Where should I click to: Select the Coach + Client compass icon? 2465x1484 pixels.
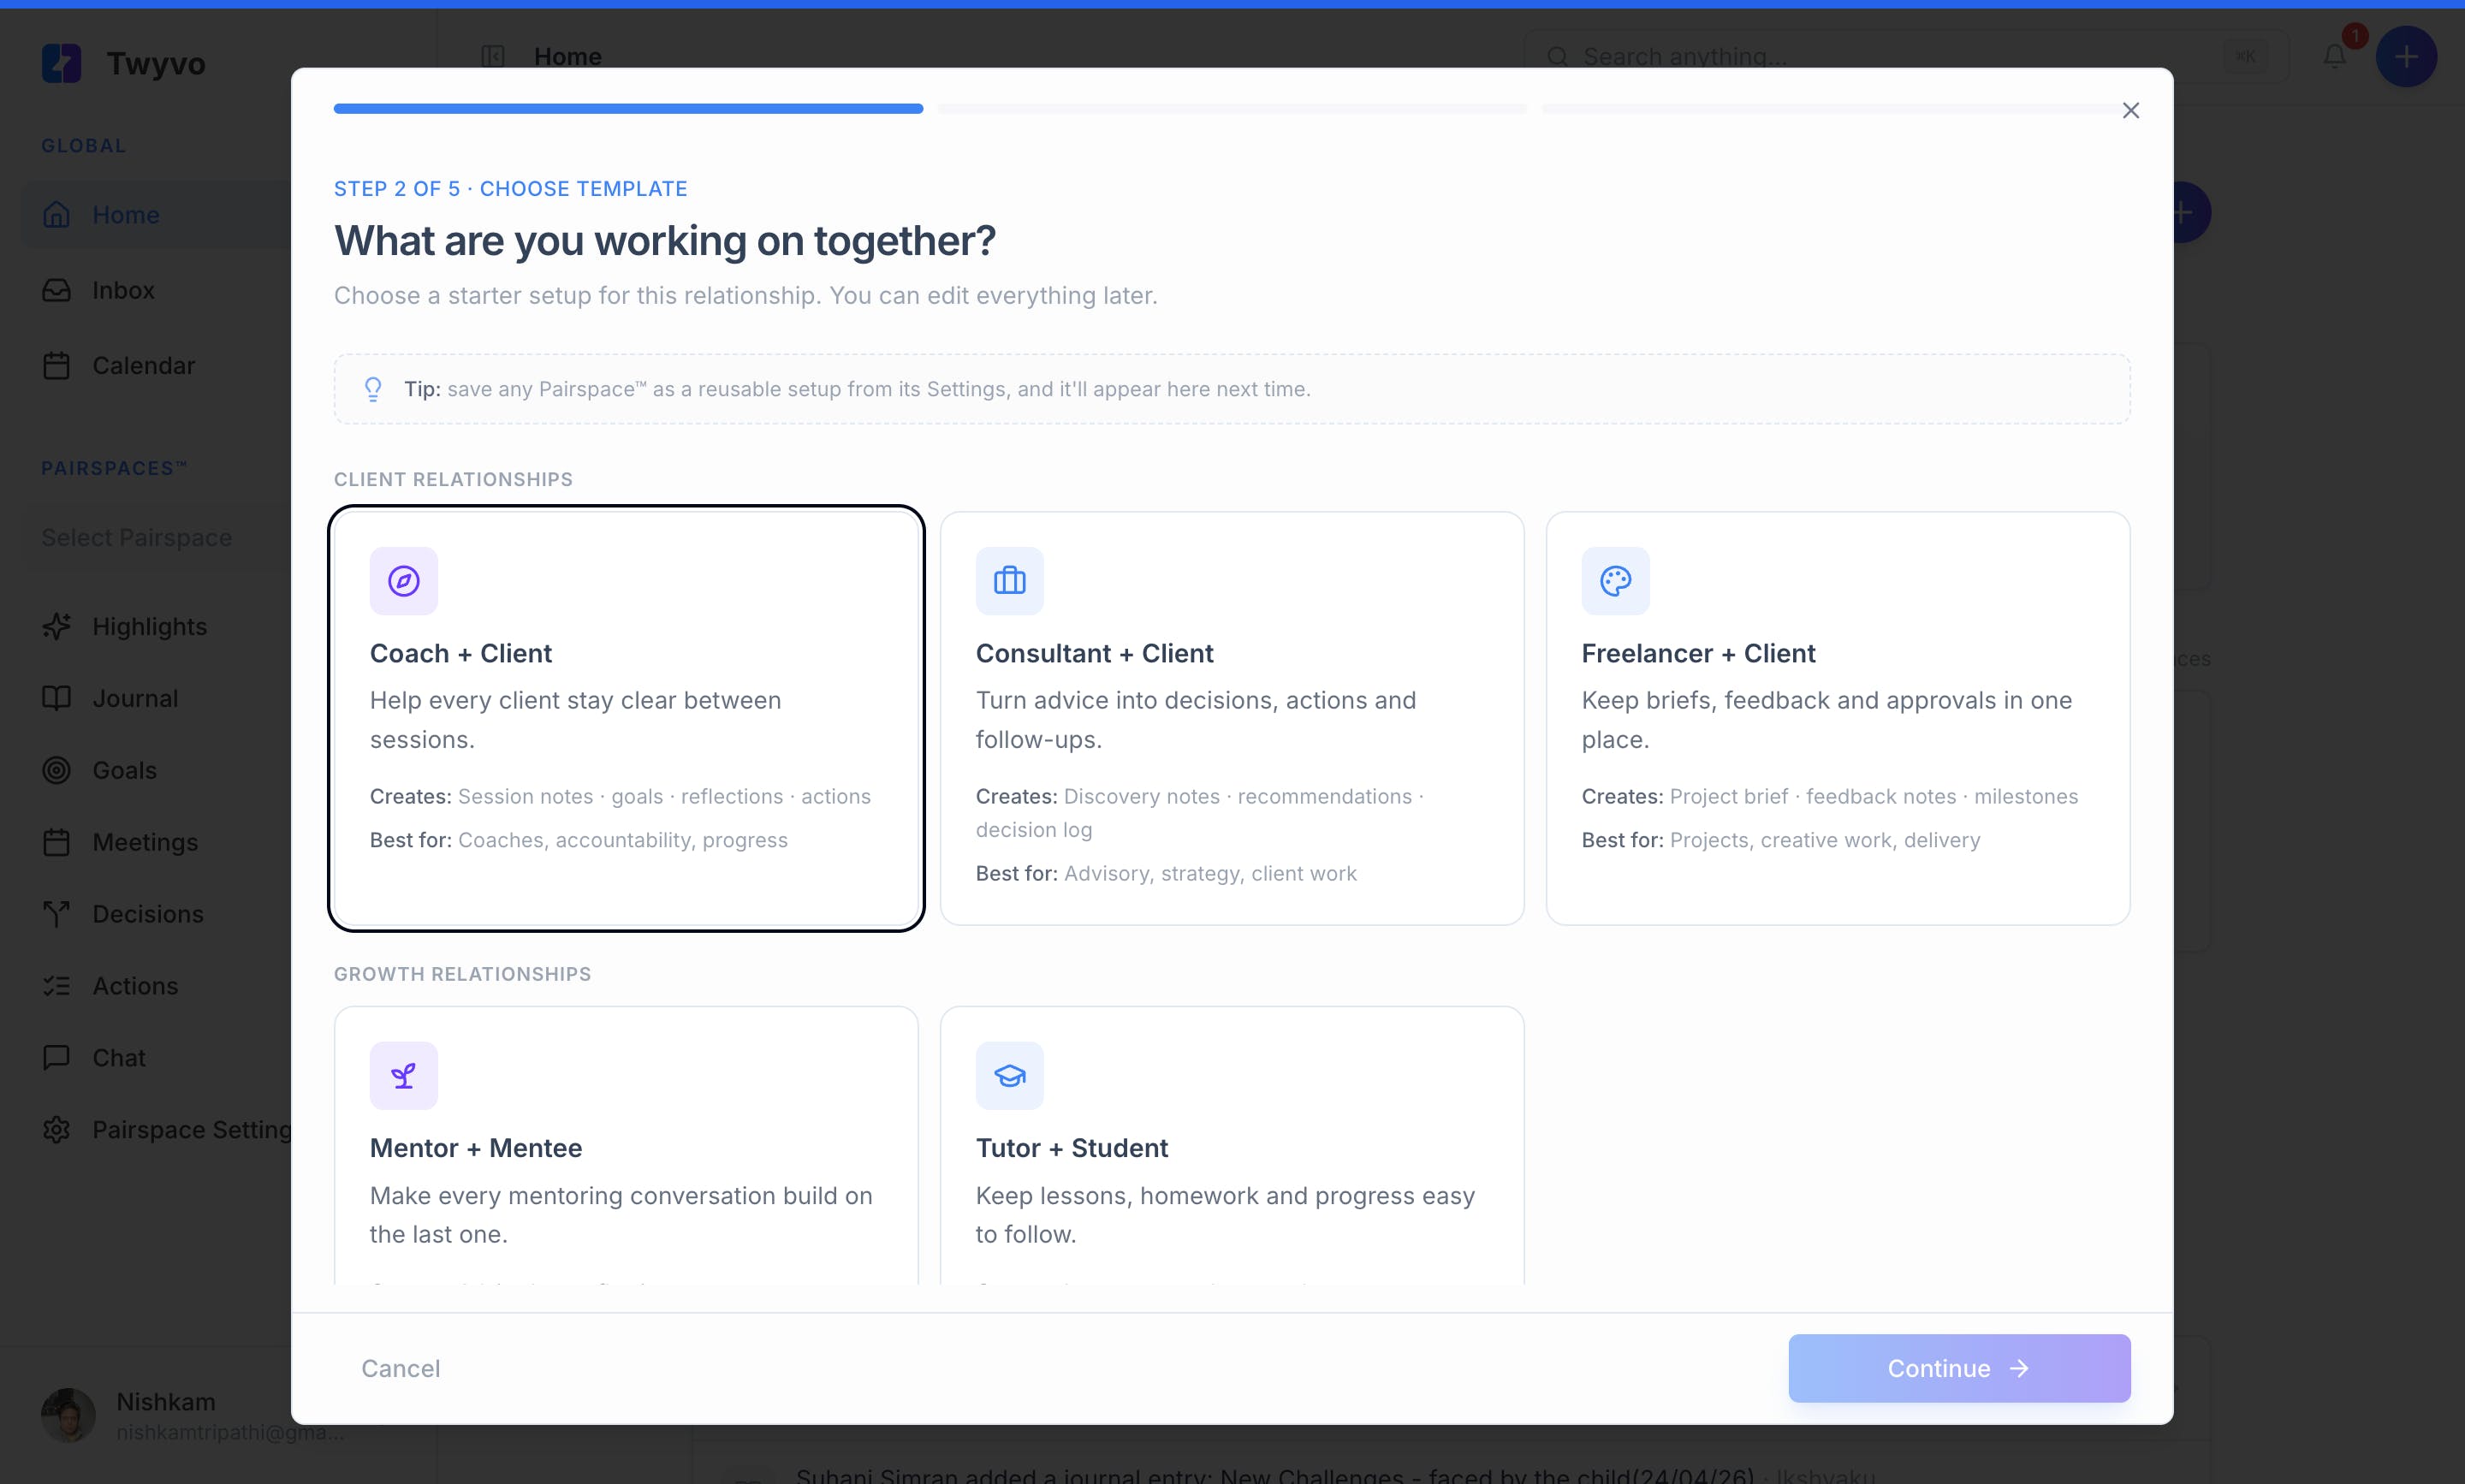pyautogui.click(x=403, y=581)
